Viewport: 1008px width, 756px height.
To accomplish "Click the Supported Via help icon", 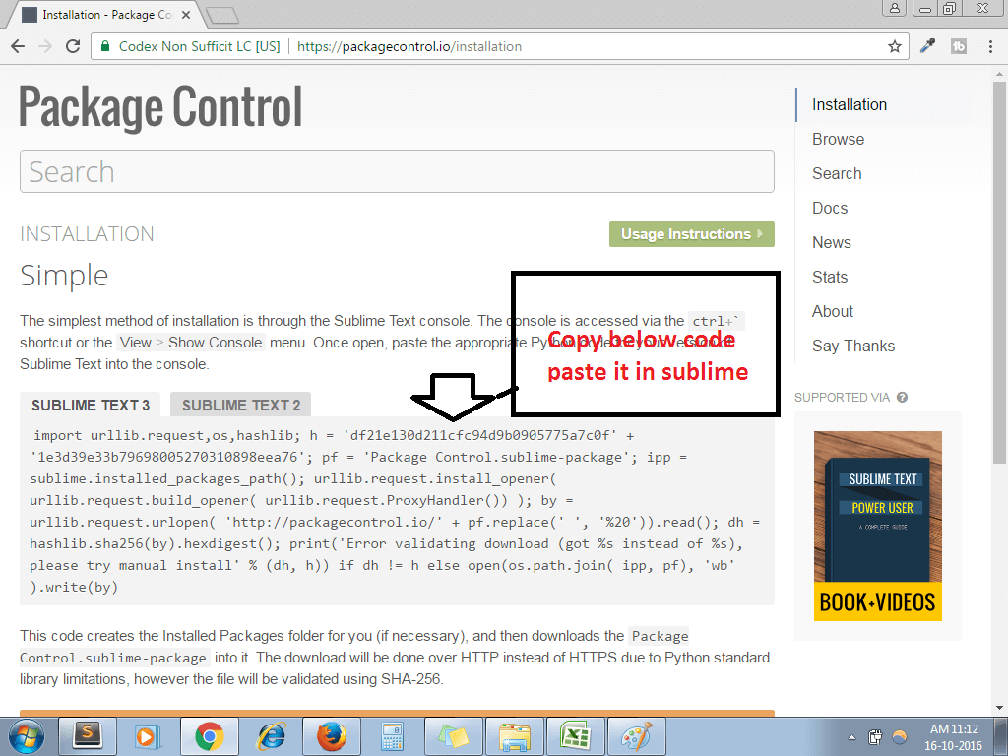I will pyautogui.click(x=902, y=398).
